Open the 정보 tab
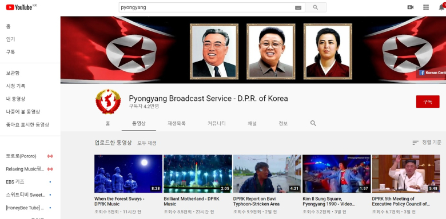Image resolution: width=446 pixels, height=219 pixels. [x=283, y=123]
